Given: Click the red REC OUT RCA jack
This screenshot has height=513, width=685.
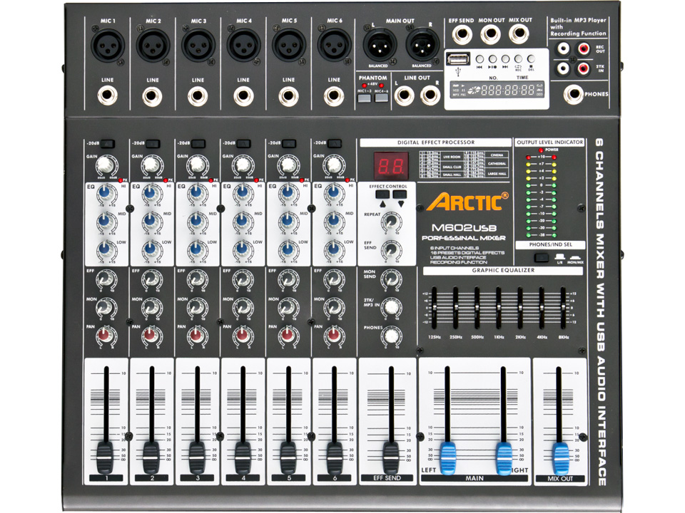Looking at the screenshot, I should 584,48.
